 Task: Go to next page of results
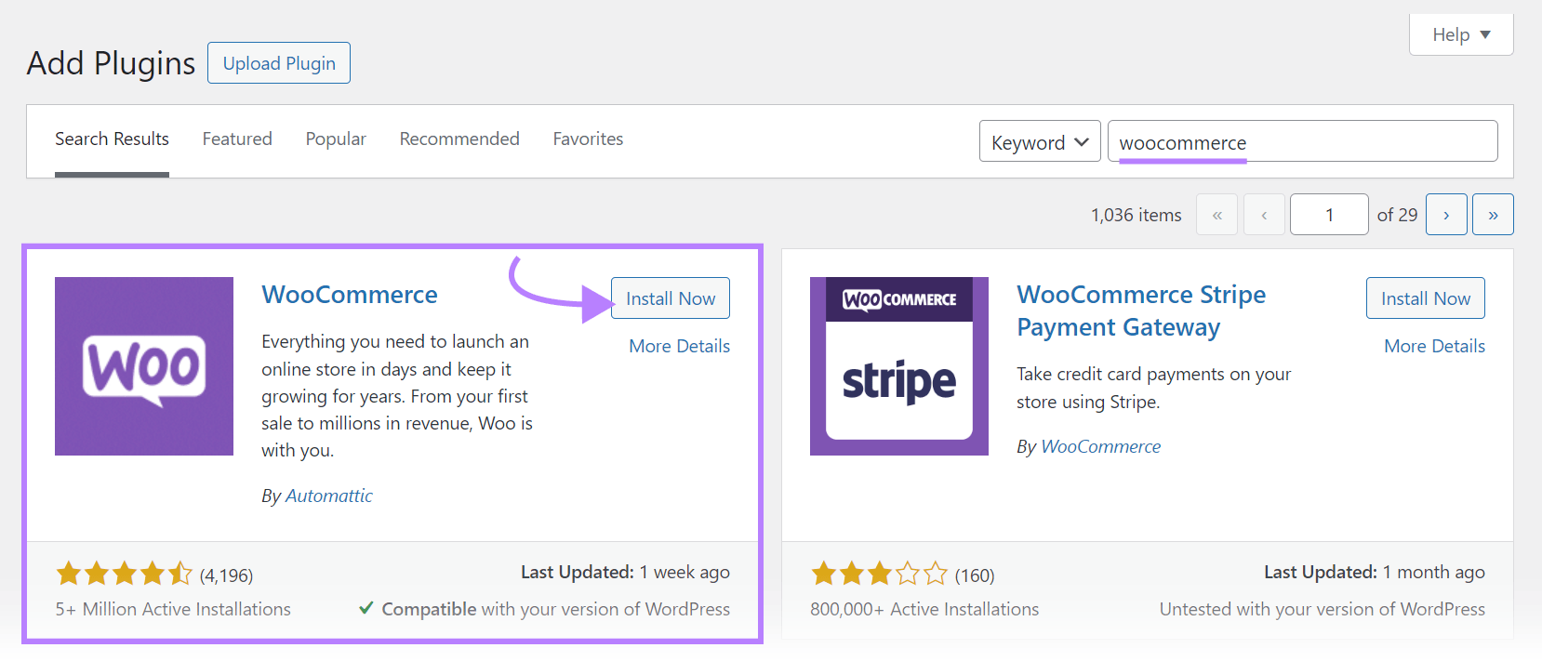[1446, 215]
